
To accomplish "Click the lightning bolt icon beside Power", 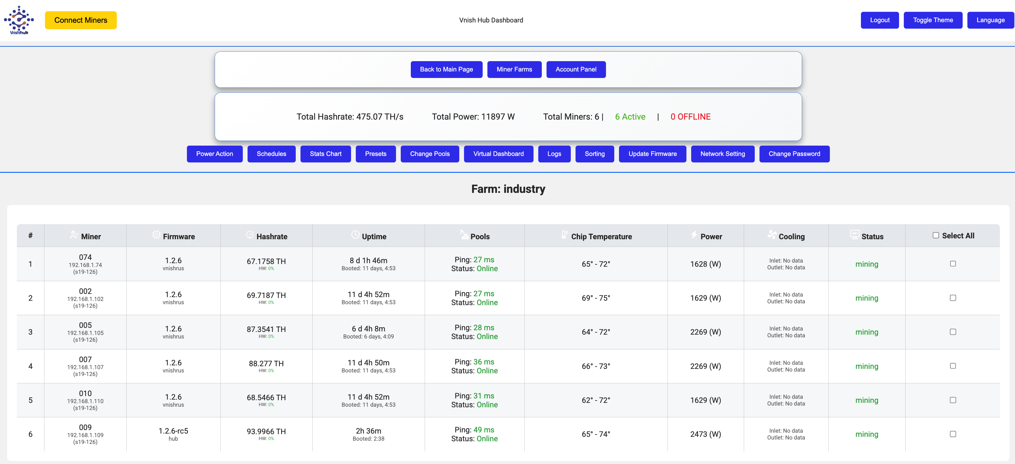I will 694,235.
